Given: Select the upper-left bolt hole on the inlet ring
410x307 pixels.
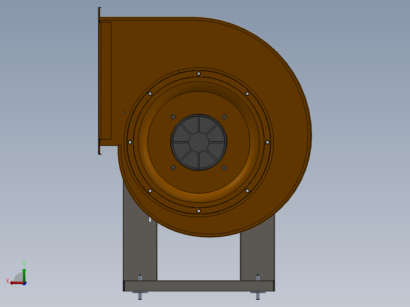Looking at the screenshot, I should coord(150,93).
